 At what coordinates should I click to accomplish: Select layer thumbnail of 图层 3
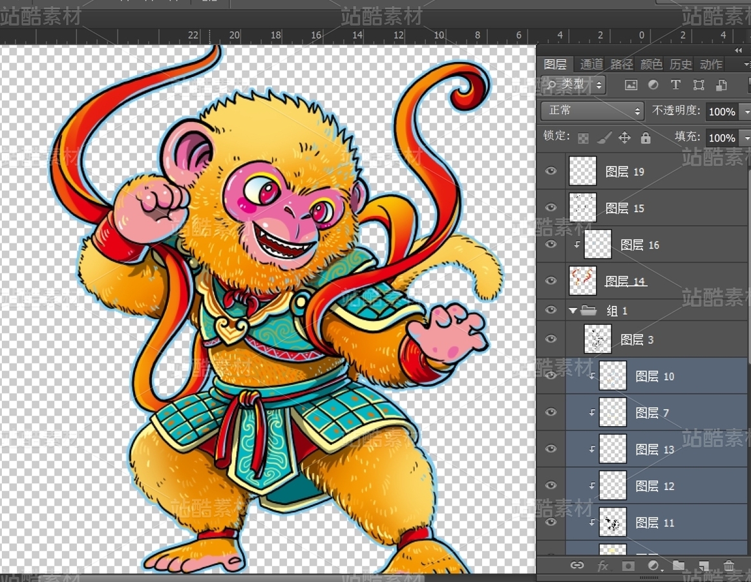click(598, 339)
